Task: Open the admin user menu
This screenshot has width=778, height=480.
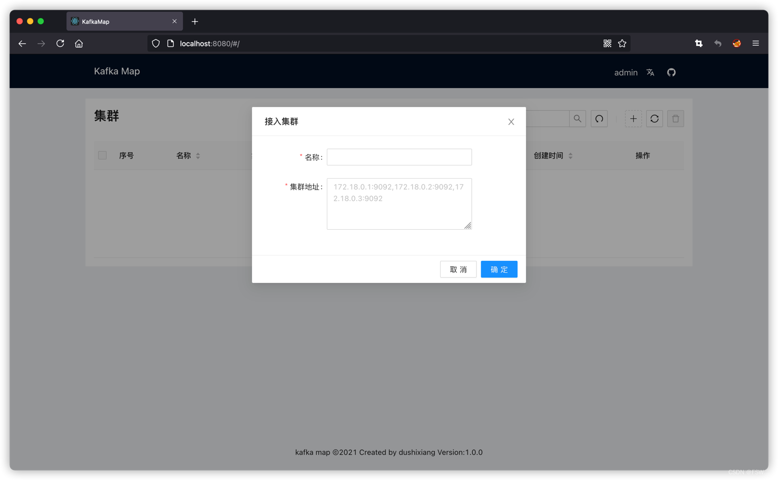Action: point(626,72)
